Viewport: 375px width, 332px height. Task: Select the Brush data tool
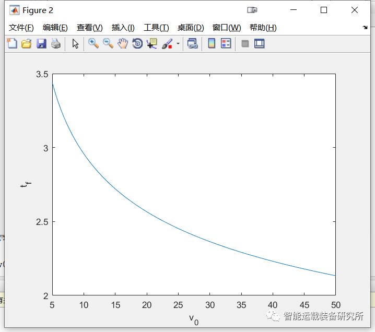[167, 43]
